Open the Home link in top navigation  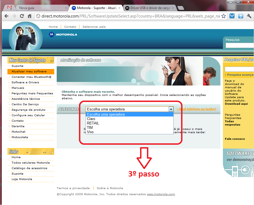click(53, 27)
